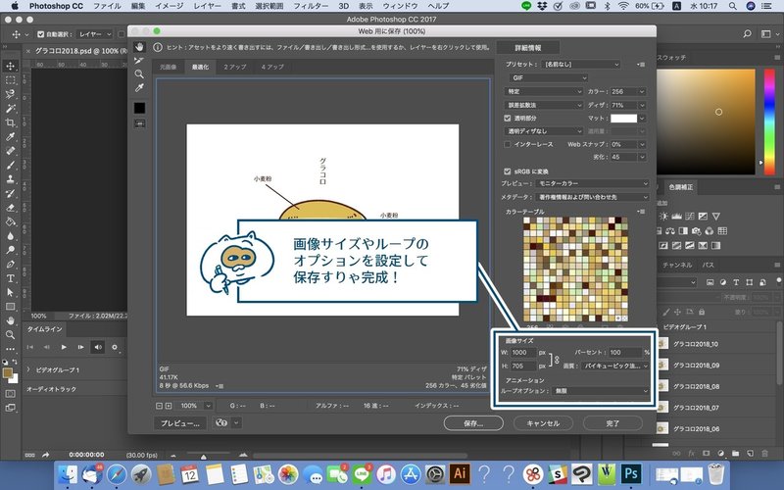Select the Magic Wand tool
Viewport: 784px width, 490px height.
(10, 108)
